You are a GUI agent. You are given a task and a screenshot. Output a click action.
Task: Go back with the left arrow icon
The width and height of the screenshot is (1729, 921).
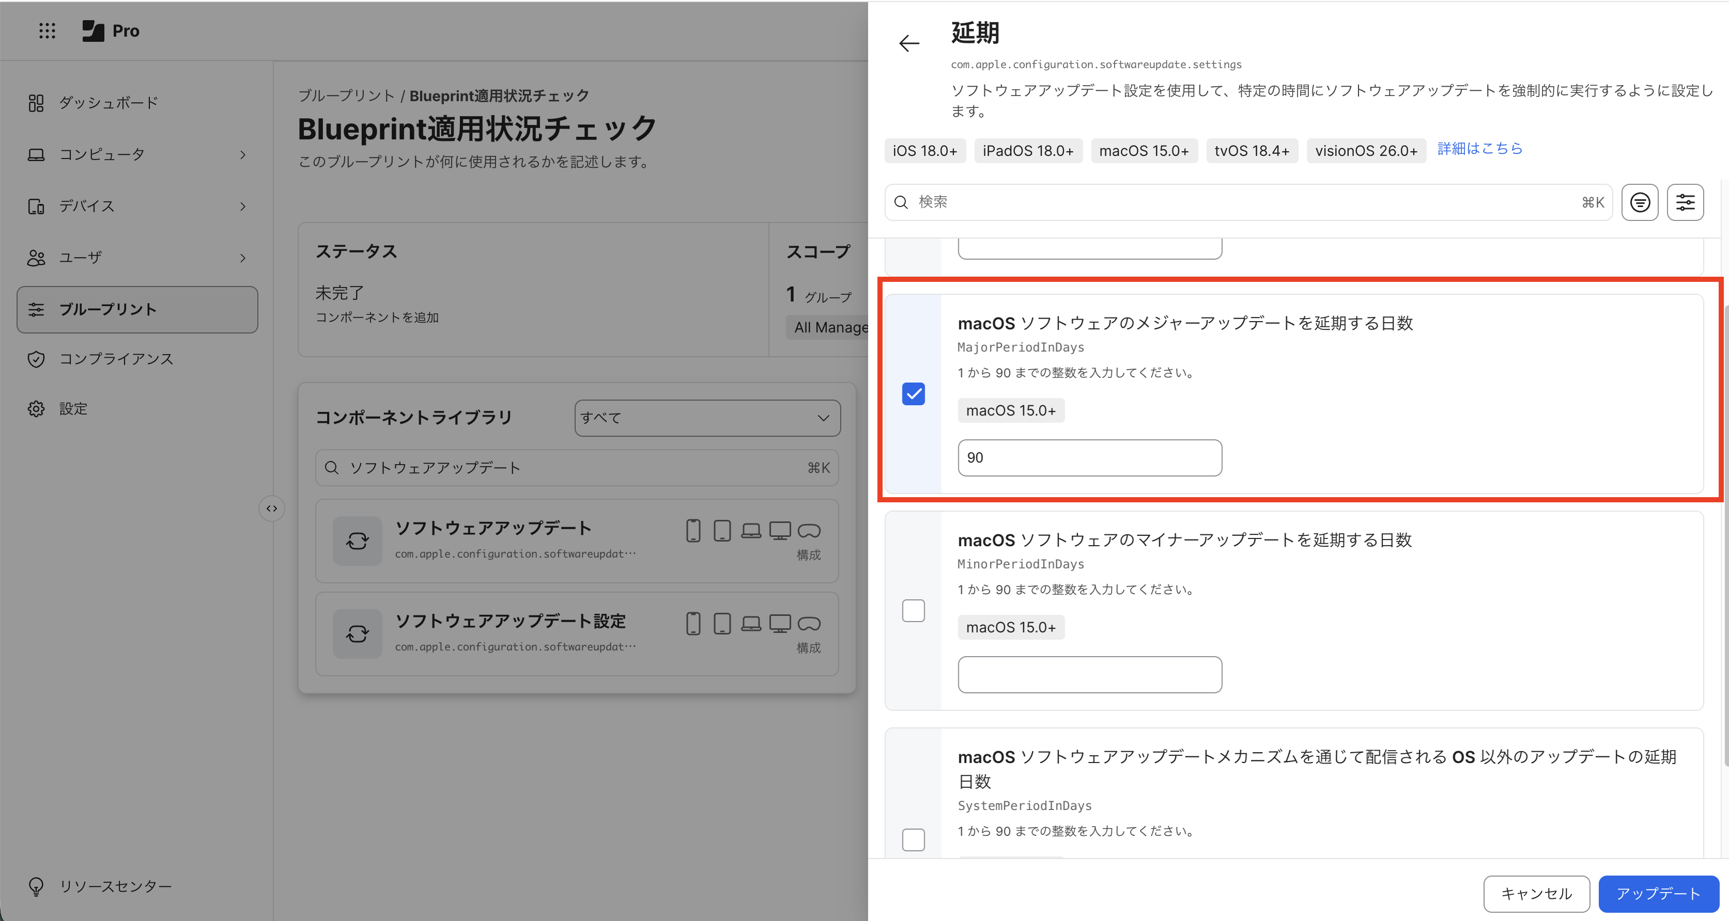[x=909, y=43]
